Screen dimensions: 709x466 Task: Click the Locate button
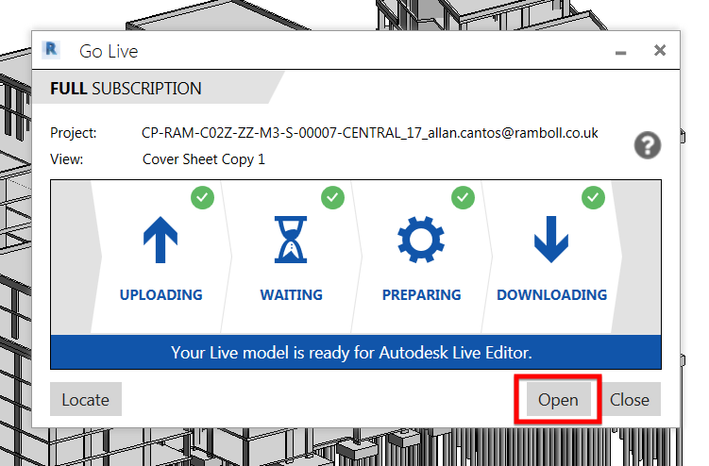coord(86,400)
